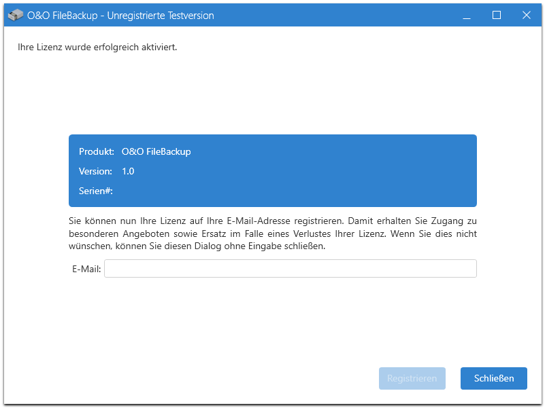This screenshot has height=410, width=547.
Task: Select the version number 1.0
Action: [128, 171]
